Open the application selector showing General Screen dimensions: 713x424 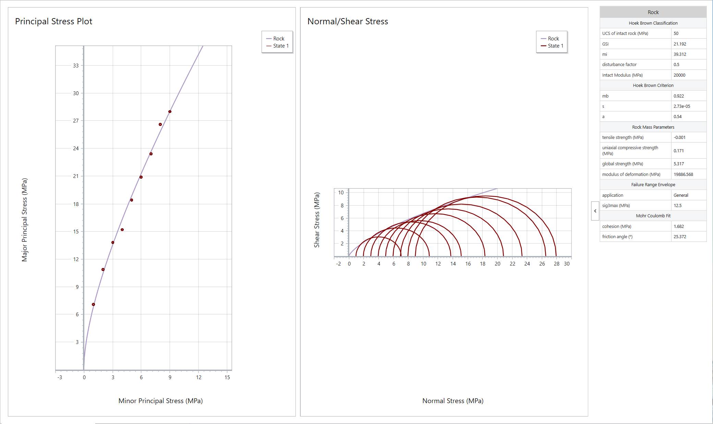682,195
